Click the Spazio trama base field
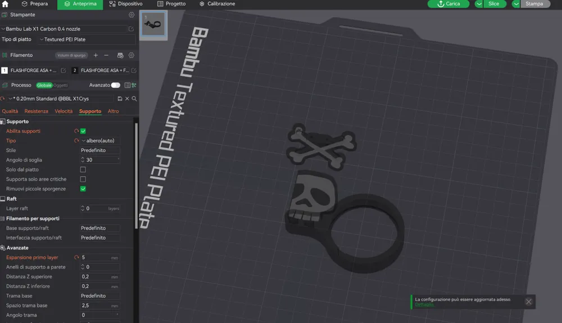Screen dimensions: 562x323 click(x=100, y=306)
